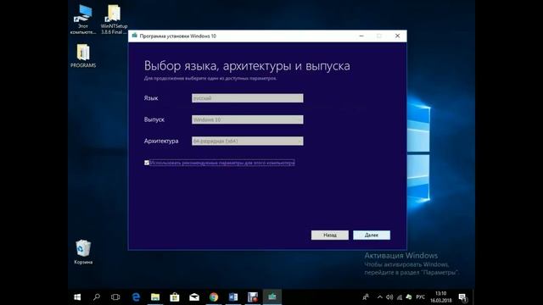Open the Этот компьютер desktop icon

[83, 19]
